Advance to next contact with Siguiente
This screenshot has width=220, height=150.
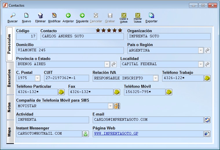point(82,16)
